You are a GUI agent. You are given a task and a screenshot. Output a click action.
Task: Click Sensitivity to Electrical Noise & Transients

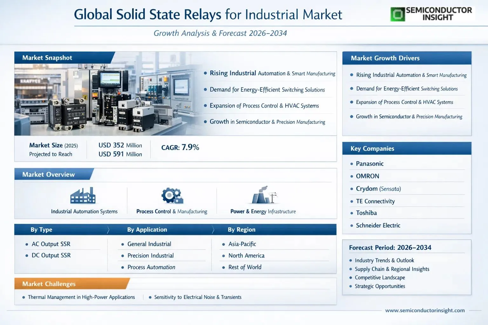pyautogui.click(x=198, y=297)
